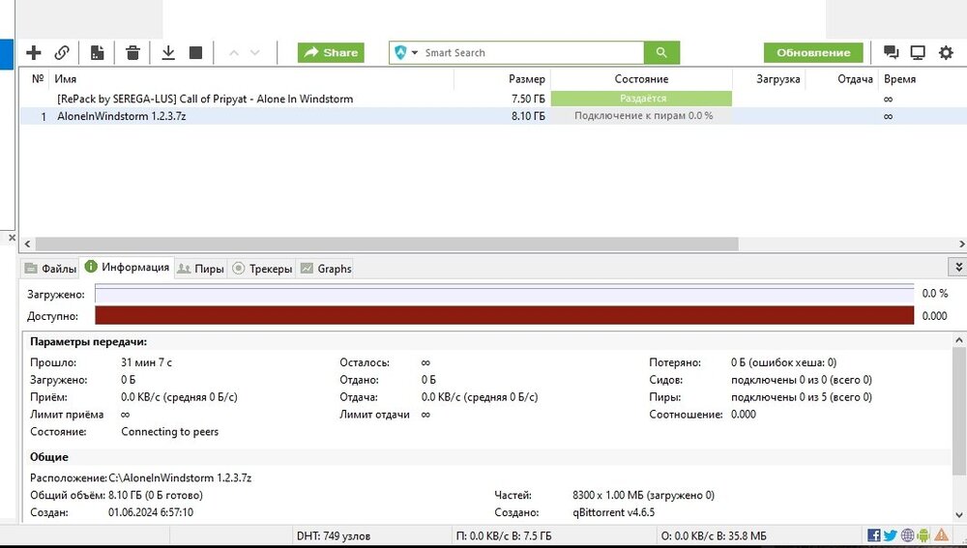Screen dimensions: 967x548
Task: Select the Call of Pripyat RePack torrent
Action: click(205, 99)
